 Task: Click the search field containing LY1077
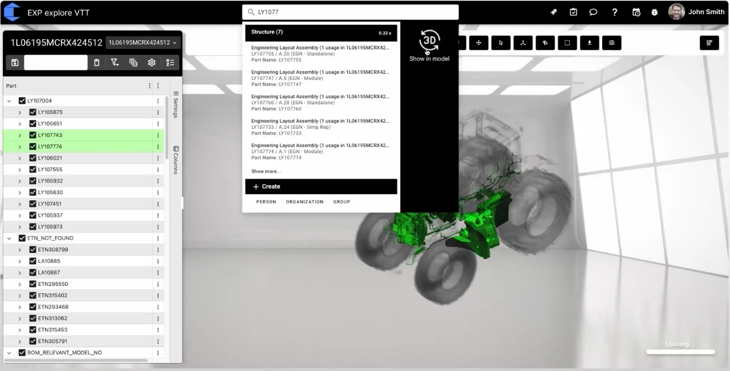350,12
